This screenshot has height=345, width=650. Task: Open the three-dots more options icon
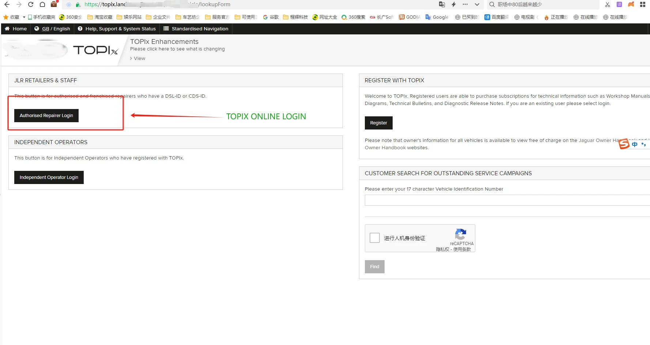pyautogui.click(x=465, y=4)
